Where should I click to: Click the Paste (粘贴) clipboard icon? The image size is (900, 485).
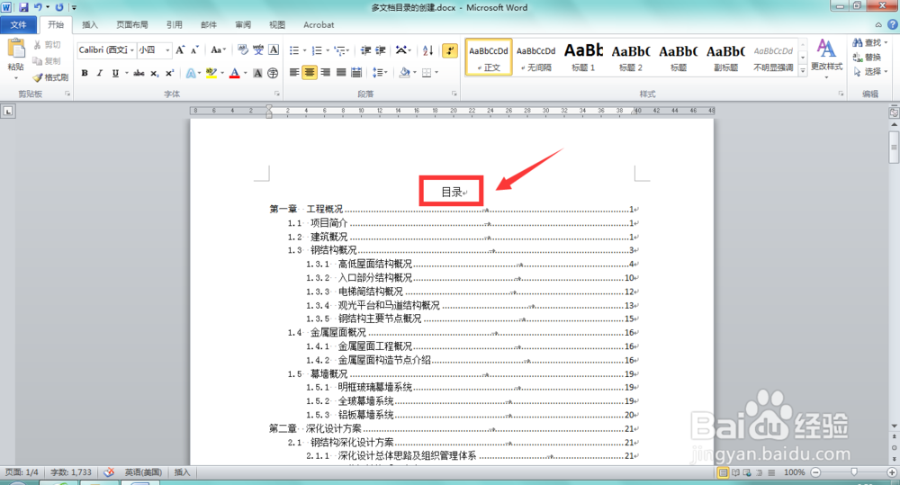point(15,49)
